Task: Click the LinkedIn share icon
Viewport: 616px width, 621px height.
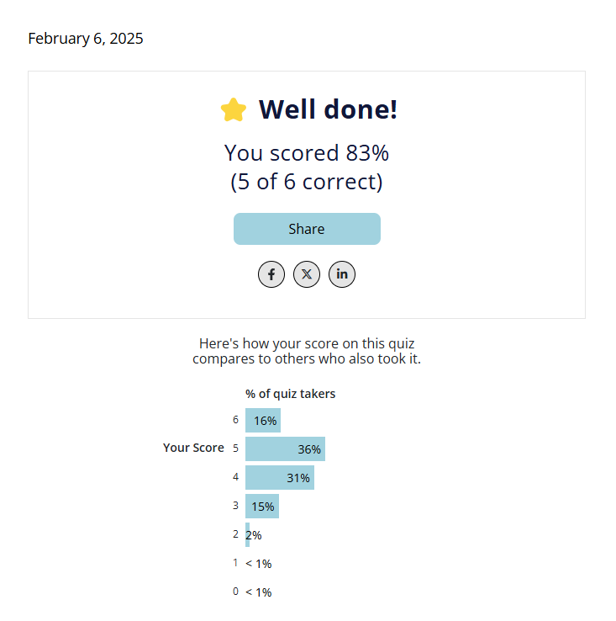Action: (342, 274)
